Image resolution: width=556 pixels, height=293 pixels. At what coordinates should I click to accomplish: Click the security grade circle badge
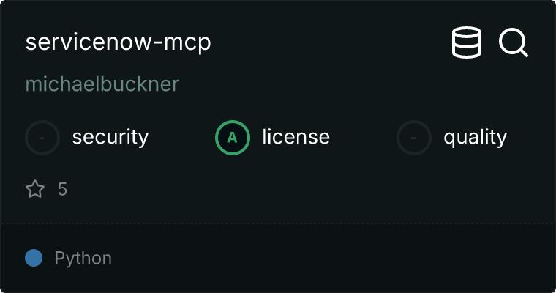coord(42,138)
